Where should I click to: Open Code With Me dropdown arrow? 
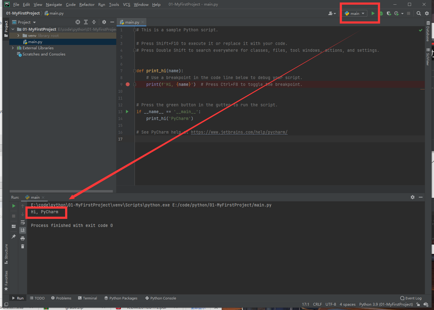coord(335,14)
